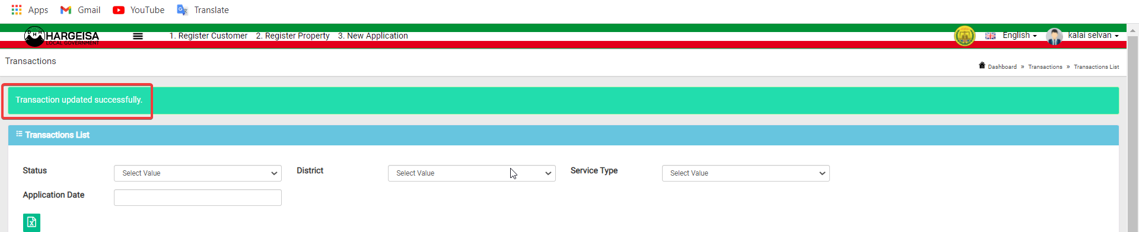Expand the Status dropdown

pos(198,173)
